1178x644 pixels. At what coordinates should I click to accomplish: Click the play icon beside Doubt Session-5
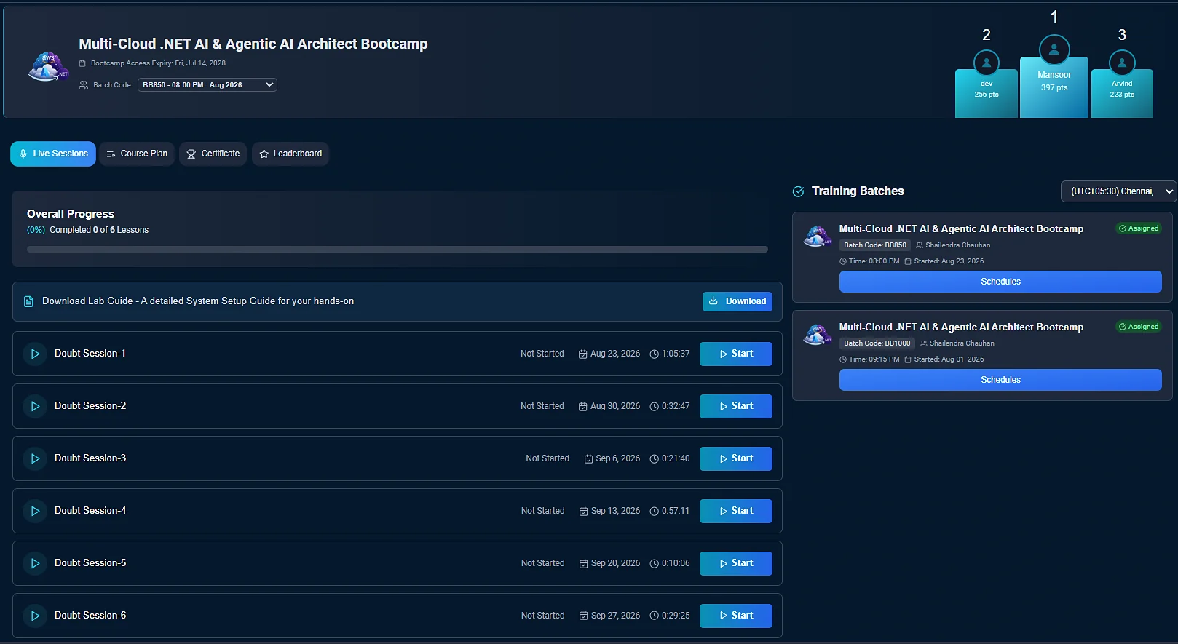(35, 563)
